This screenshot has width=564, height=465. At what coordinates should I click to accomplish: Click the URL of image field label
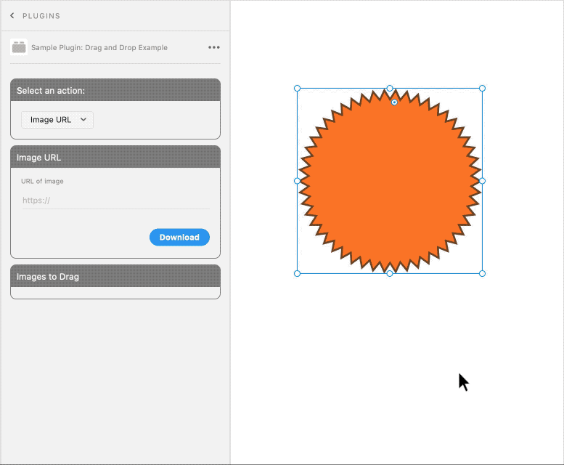(x=42, y=181)
